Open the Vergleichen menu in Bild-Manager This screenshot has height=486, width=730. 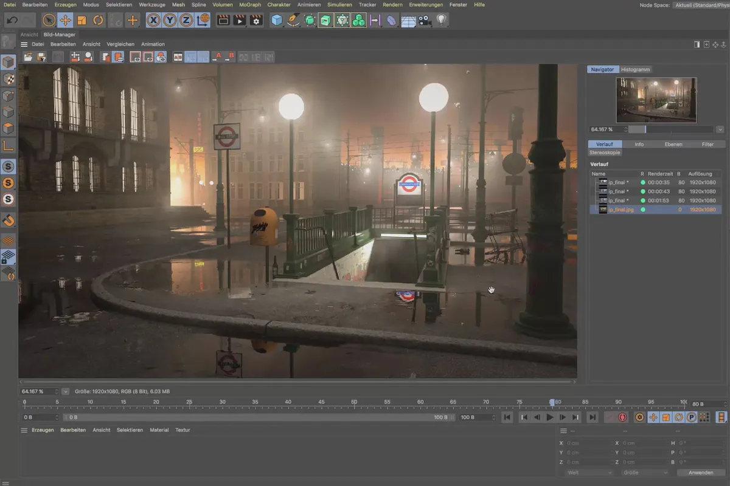[119, 44]
